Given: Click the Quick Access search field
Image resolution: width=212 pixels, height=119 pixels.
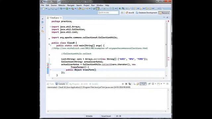Looking at the screenshot, I should point(108,13).
